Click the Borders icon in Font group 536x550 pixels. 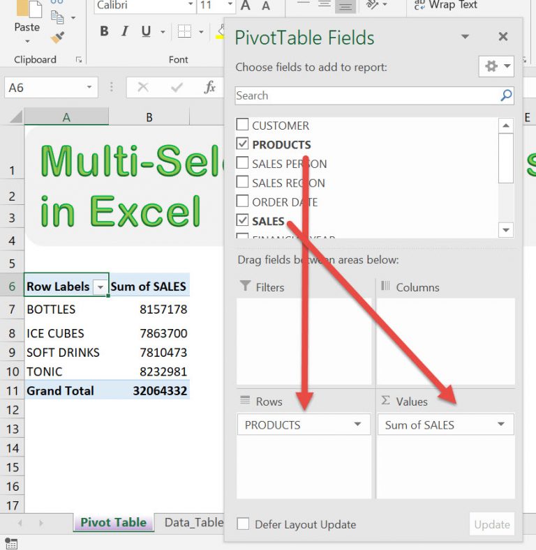pyautogui.click(x=184, y=31)
